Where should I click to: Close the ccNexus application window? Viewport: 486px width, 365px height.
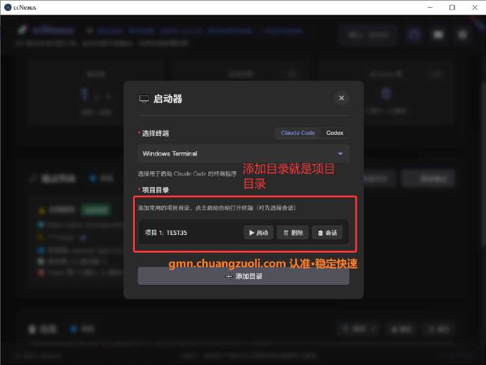point(474,7)
